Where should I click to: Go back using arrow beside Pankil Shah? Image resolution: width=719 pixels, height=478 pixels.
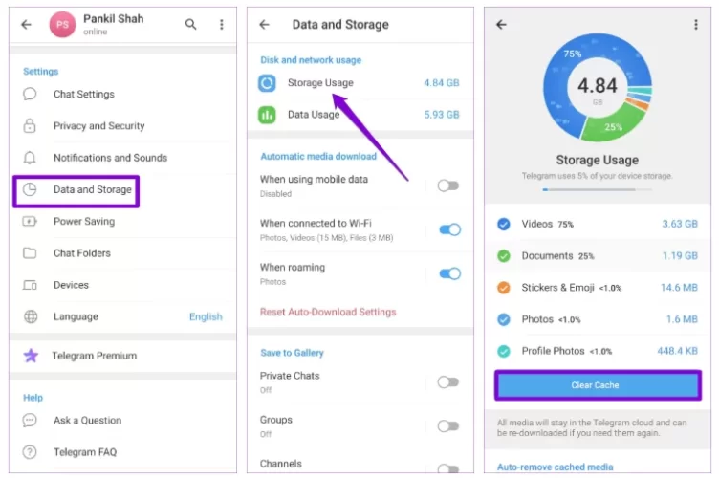click(26, 25)
